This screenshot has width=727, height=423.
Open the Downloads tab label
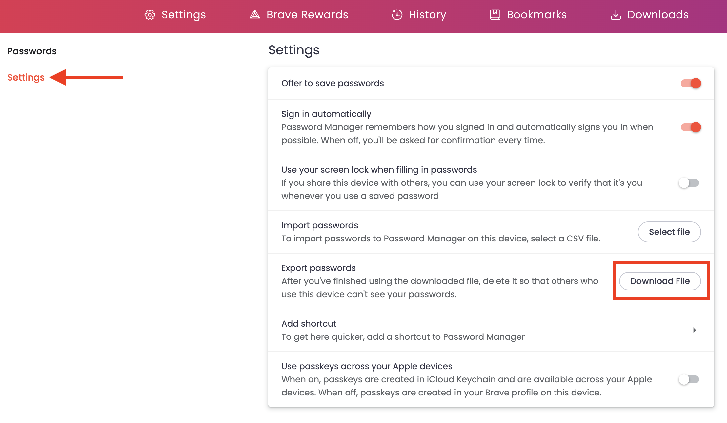(x=658, y=15)
